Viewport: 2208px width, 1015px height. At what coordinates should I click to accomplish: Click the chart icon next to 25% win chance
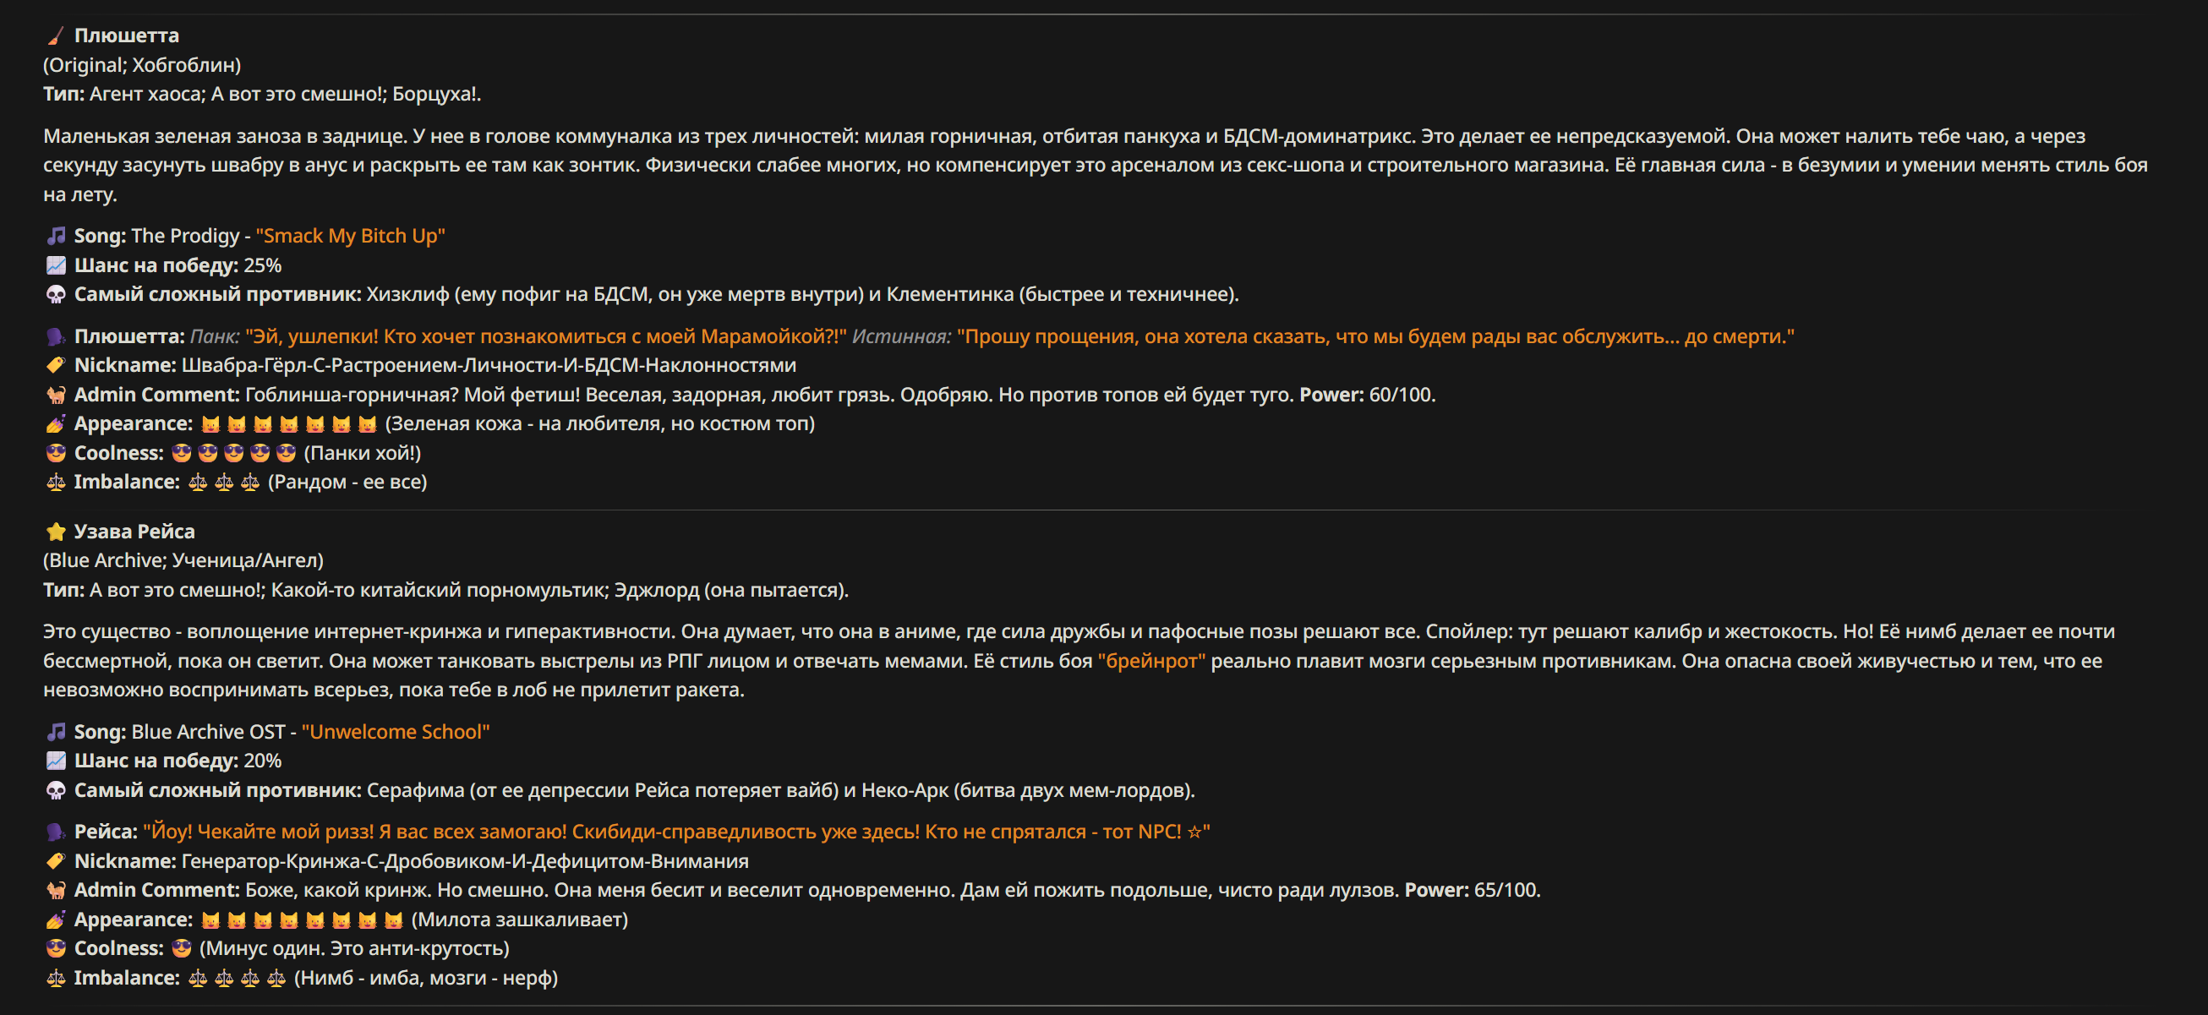[56, 265]
